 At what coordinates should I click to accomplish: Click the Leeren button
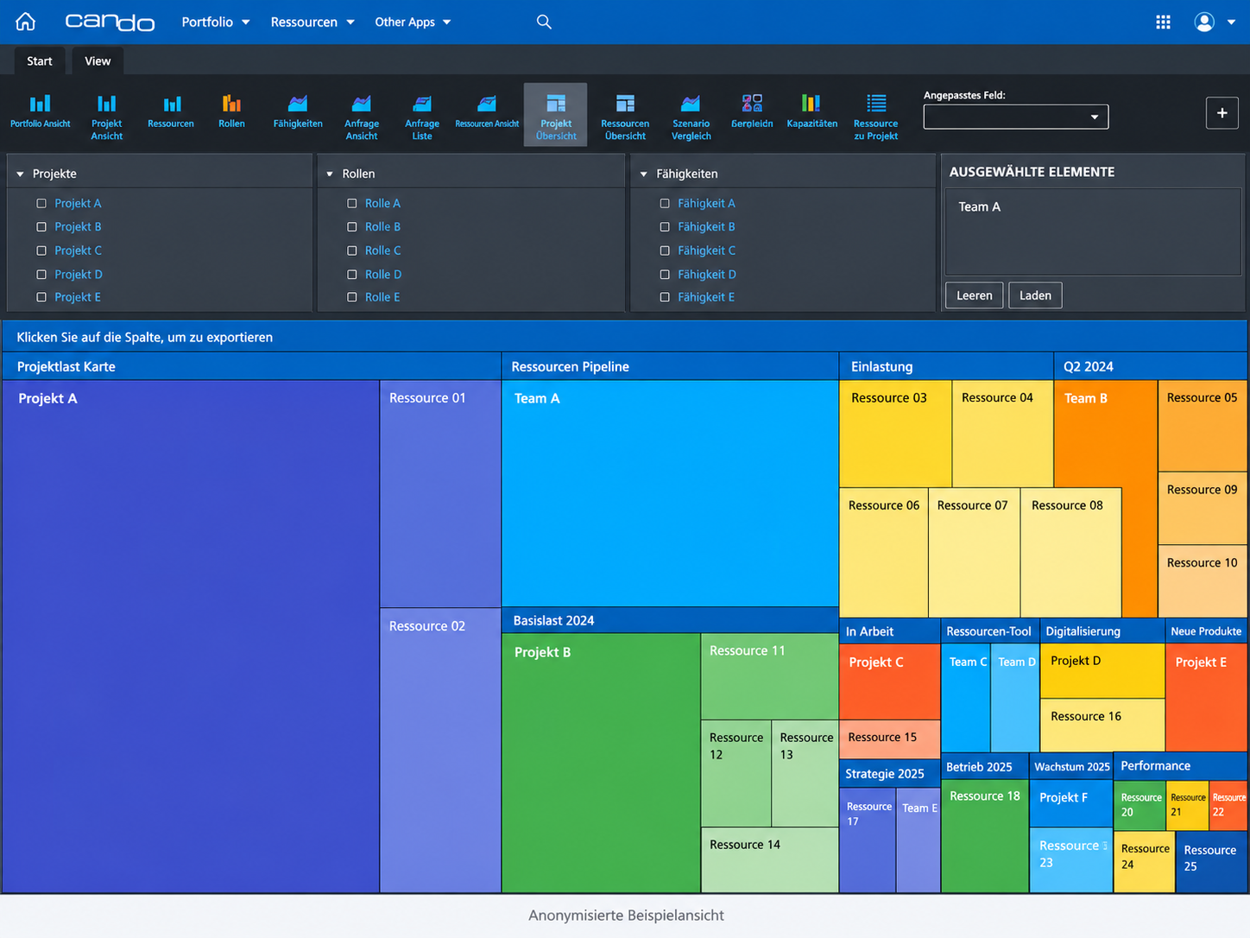point(975,295)
